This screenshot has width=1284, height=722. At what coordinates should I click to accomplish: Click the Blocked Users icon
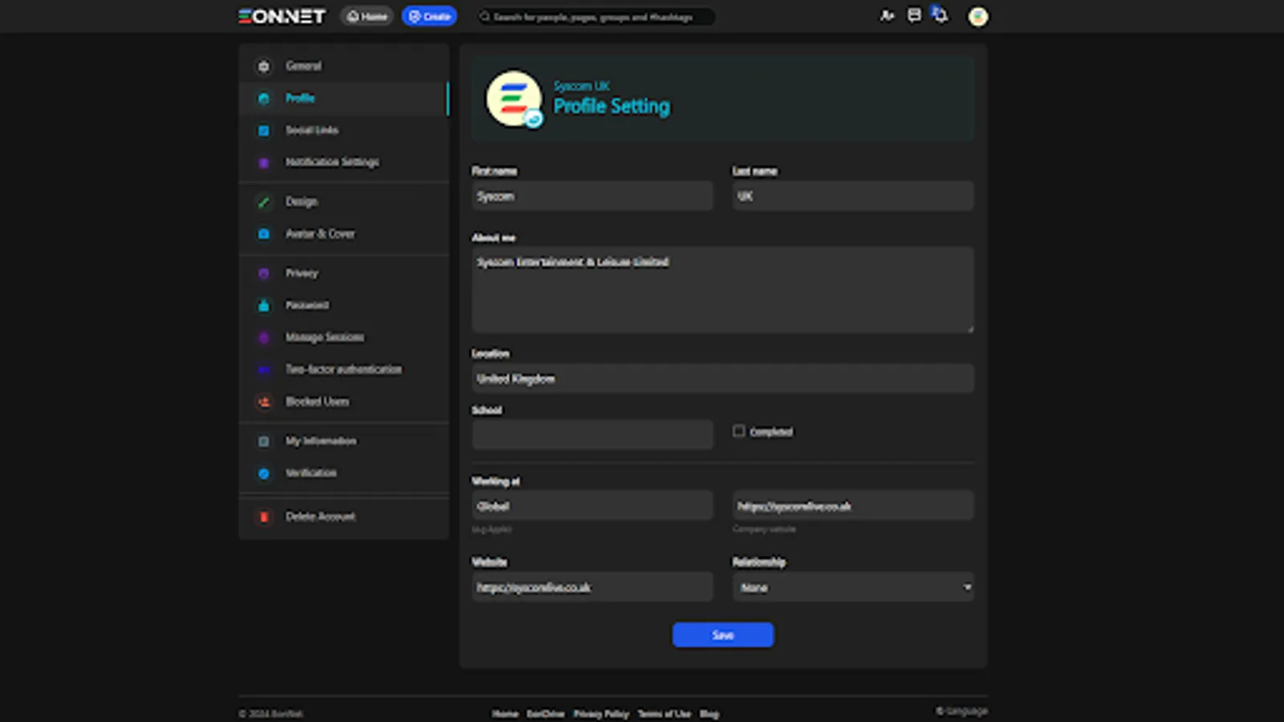pyautogui.click(x=263, y=402)
